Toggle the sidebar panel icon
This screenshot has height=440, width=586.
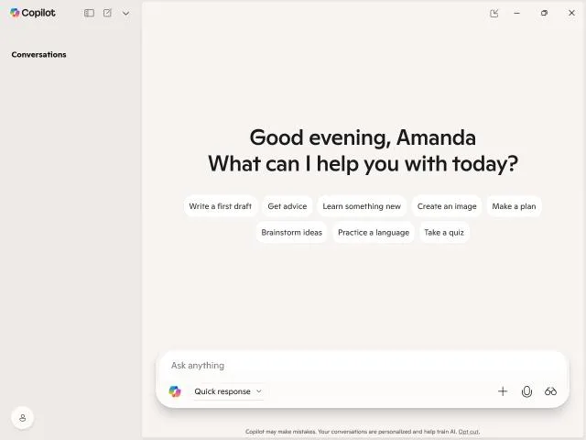(89, 13)
